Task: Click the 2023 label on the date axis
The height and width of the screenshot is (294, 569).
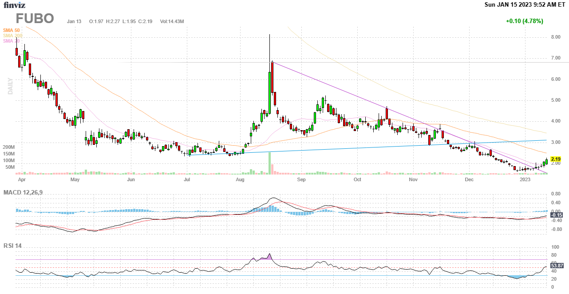Action: tap(525, 180)
